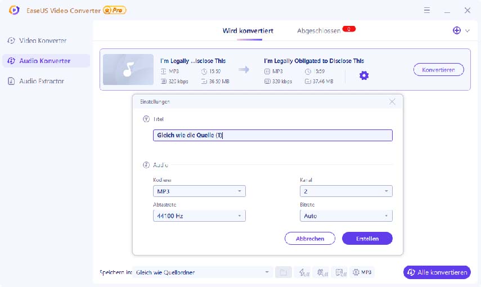Open the gear settings icon for the audio file
Image resolution: width=481 pixels, height=287 pixels.
click(364, 75)
